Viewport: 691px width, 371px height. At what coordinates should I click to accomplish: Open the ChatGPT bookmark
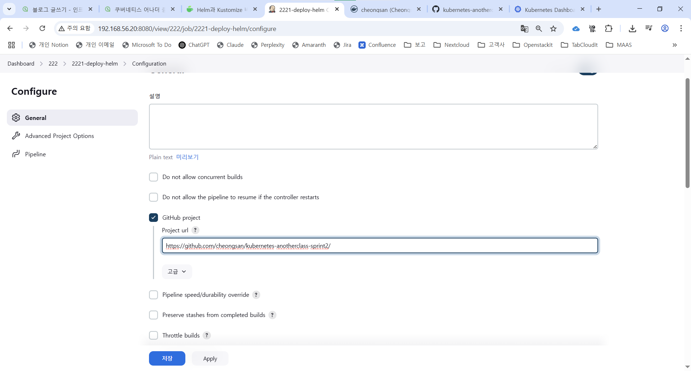(194, 45)
